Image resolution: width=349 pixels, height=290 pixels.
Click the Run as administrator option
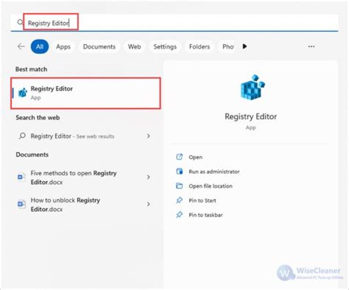(214, 172)
